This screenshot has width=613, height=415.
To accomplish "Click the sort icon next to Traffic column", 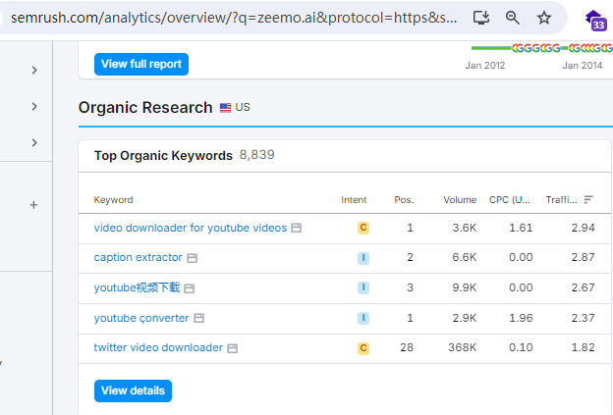I will pyautogui.click(x=588, y=200).
